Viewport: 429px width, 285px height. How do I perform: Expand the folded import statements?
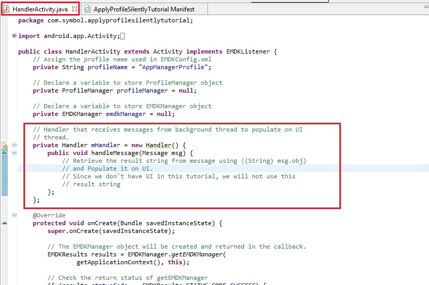14,36
